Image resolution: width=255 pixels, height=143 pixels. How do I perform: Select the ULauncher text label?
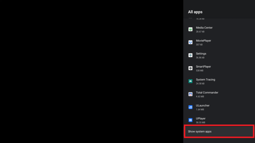[202, 106]
